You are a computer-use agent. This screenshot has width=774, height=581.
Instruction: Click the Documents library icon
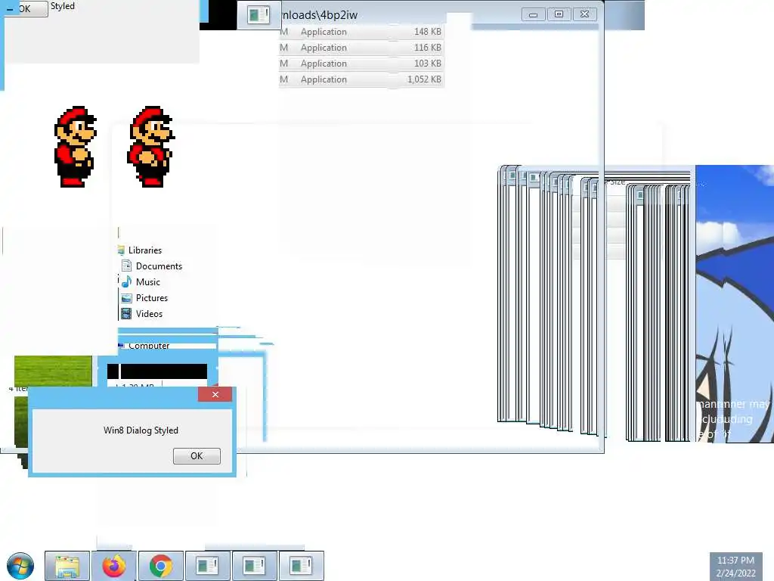(126, 266)
